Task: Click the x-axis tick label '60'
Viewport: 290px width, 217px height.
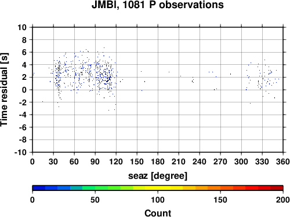Action: 74,161
